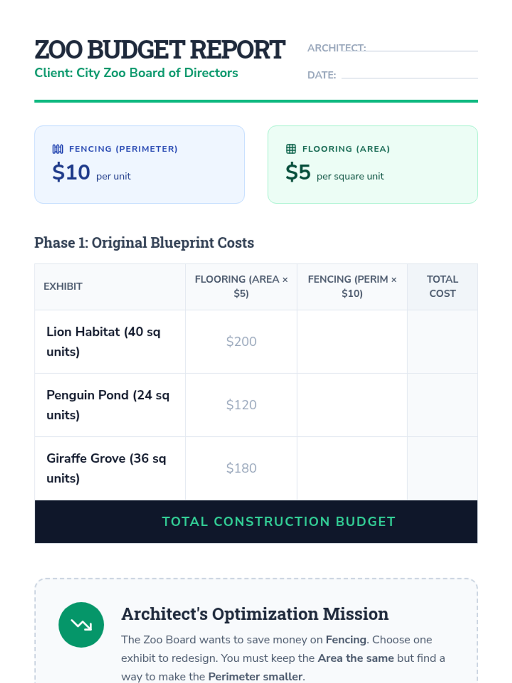Click the Architect's Optimization Mission heading
512x683 pixels.
(x=255, y=614)
